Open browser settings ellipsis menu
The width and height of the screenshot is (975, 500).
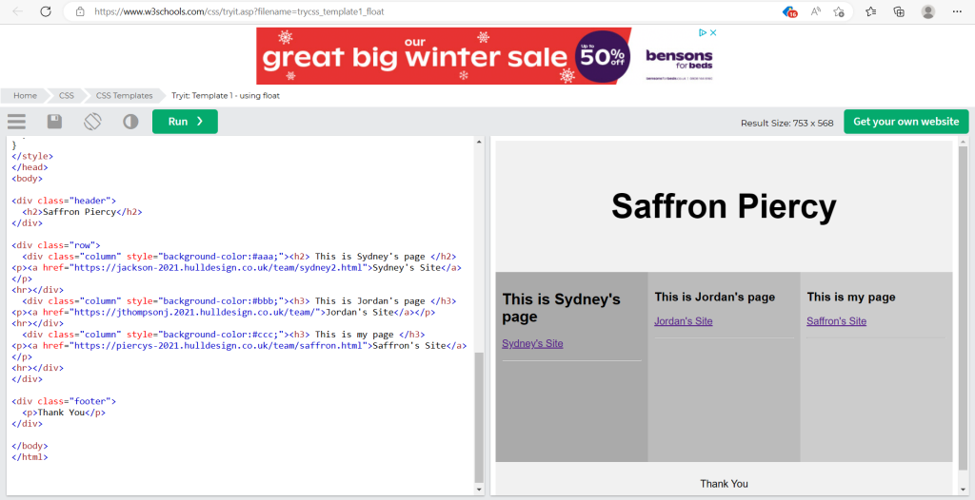click(957, 11)
